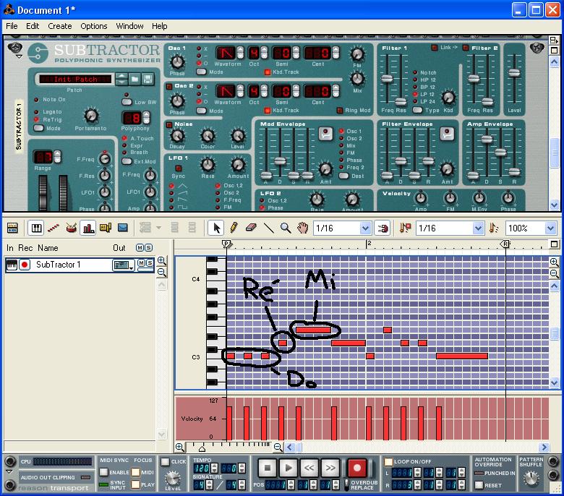
Task: Click the automation Reset button
Action: click(x=479, y=485)
